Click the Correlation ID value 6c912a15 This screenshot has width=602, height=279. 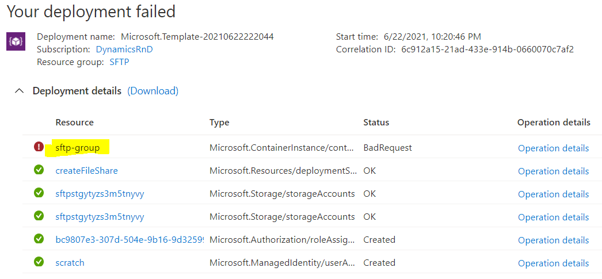(x=487, y=49)
